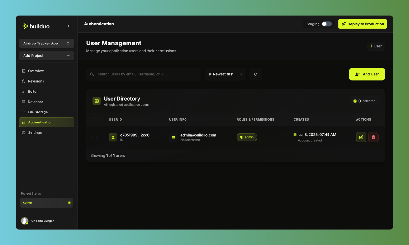The width and height of the screenshot is (409, 245).
Task: Click the email envelope icon for admin@builduo.com
Action: pyautogui.click(x=173, y=137)
